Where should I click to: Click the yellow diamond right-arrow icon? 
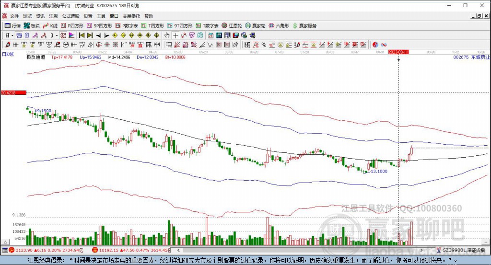pos(123,35)
